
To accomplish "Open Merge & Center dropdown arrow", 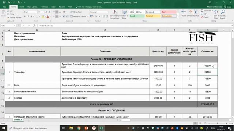I will coord(88,16).
